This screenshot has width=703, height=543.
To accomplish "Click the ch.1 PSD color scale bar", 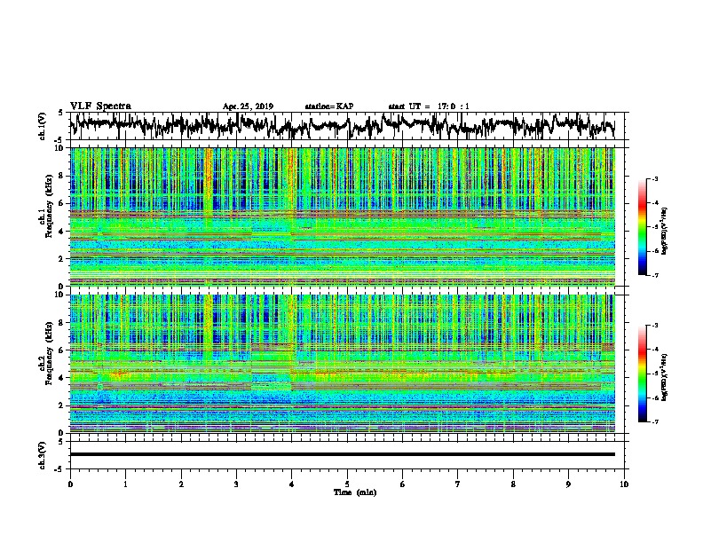I will click(642, 227).
